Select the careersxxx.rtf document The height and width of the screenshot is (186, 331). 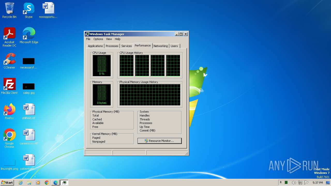click(29, 137)
